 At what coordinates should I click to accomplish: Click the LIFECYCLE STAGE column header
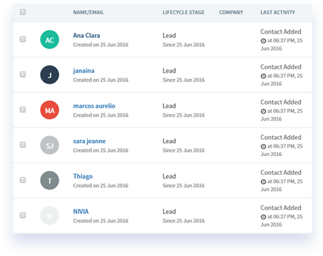tap(183, 12)
